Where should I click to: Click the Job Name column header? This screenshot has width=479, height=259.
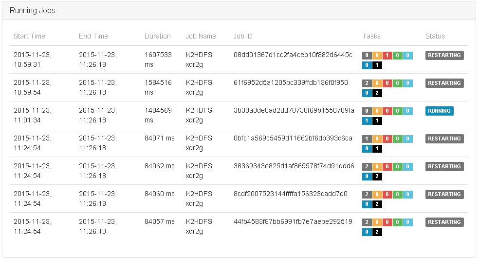pos(201,36)
